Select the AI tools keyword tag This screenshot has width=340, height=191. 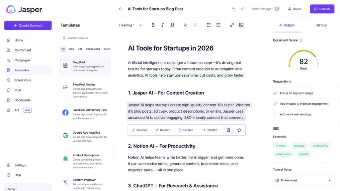[281, 146]
